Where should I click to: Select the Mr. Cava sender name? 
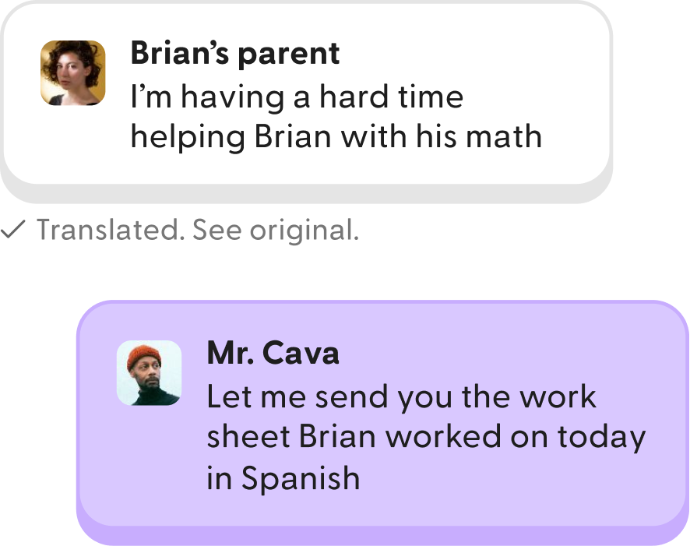pyautogui.click(x=273, y=353)
